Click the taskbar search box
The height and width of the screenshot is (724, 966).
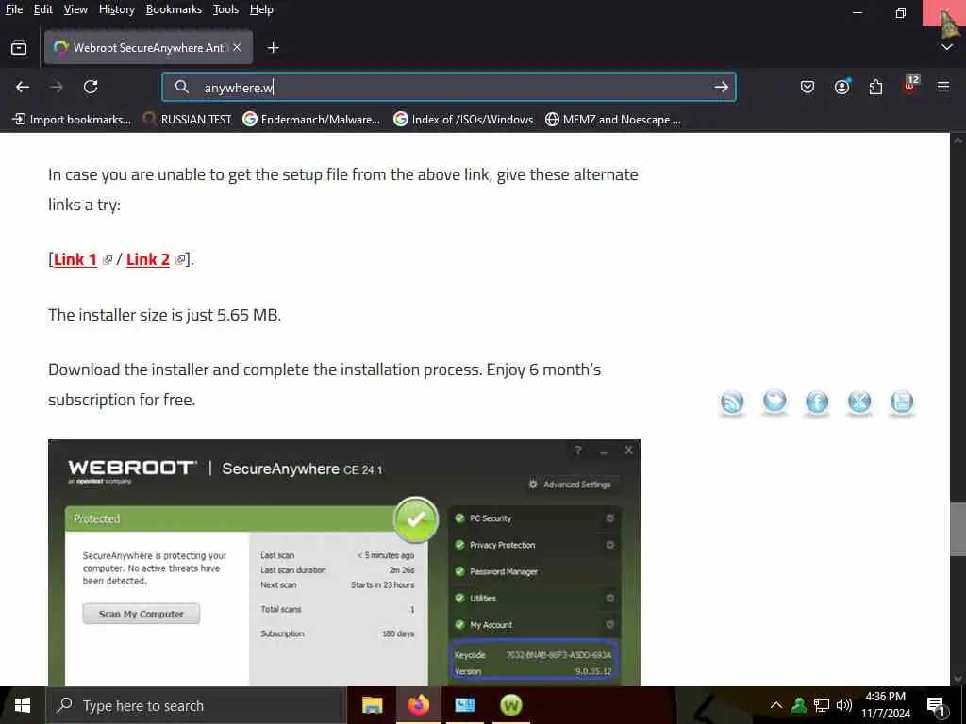coord(196,705)
